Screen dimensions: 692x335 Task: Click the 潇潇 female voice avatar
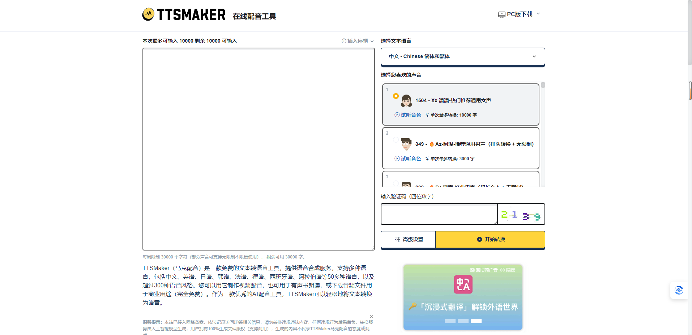pyautogui.click(x=406, y=100)
